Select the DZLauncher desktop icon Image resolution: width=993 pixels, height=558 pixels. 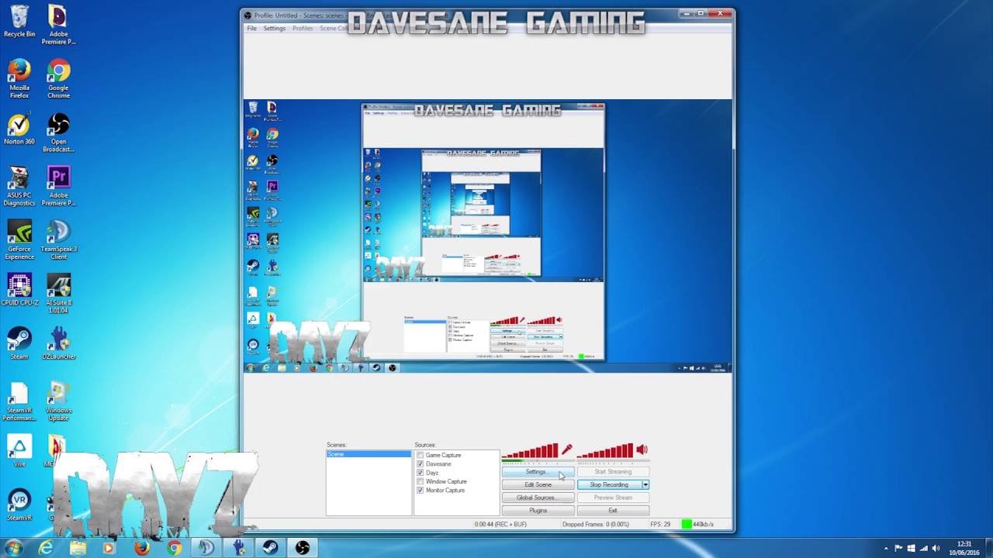tap(58, 343)
